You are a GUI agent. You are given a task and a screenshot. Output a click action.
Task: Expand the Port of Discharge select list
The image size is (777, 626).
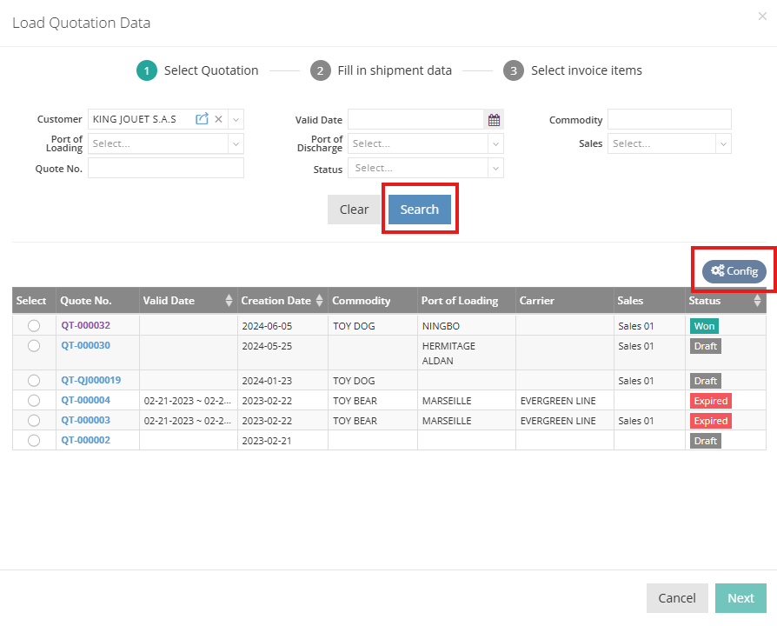point(426,143)
